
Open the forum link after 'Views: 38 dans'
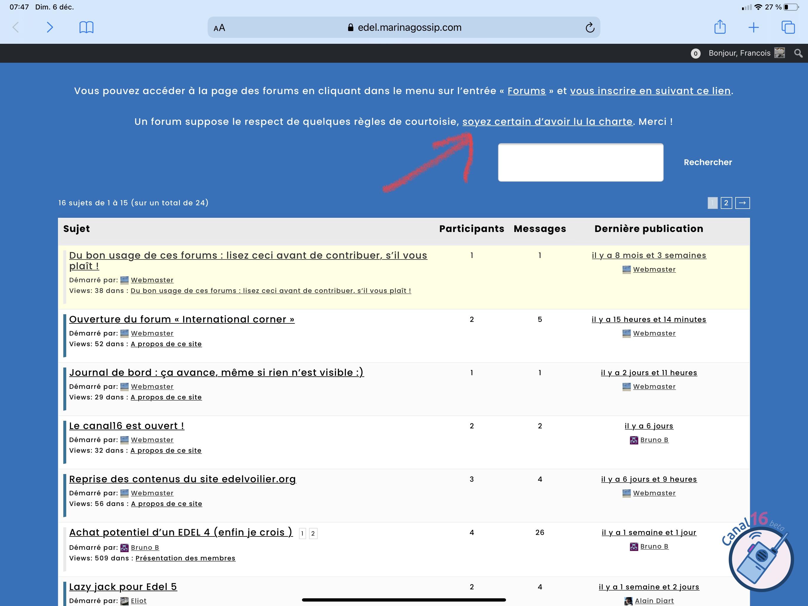271,291
